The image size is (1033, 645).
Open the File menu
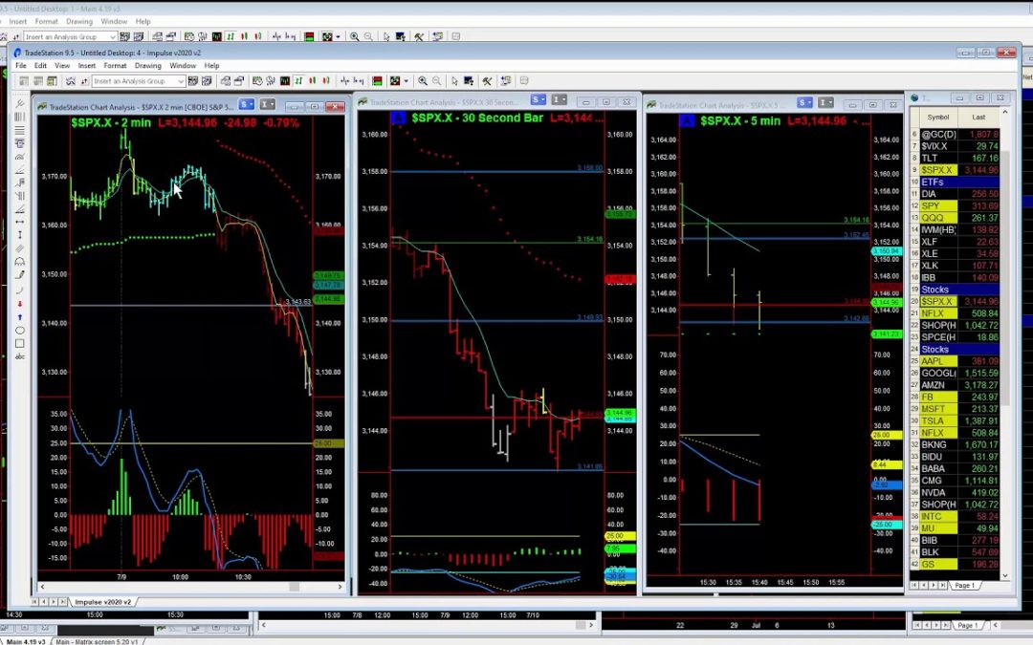[21, 66]
